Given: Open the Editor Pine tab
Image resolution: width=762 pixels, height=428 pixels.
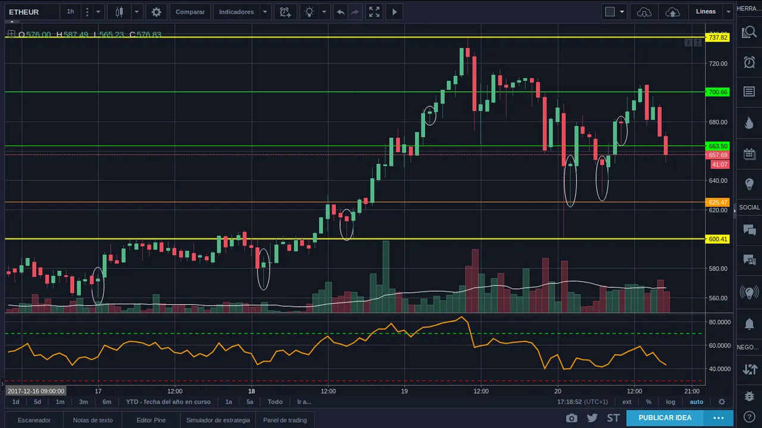Looking at the screenshot, I should (x=151, y=420).
